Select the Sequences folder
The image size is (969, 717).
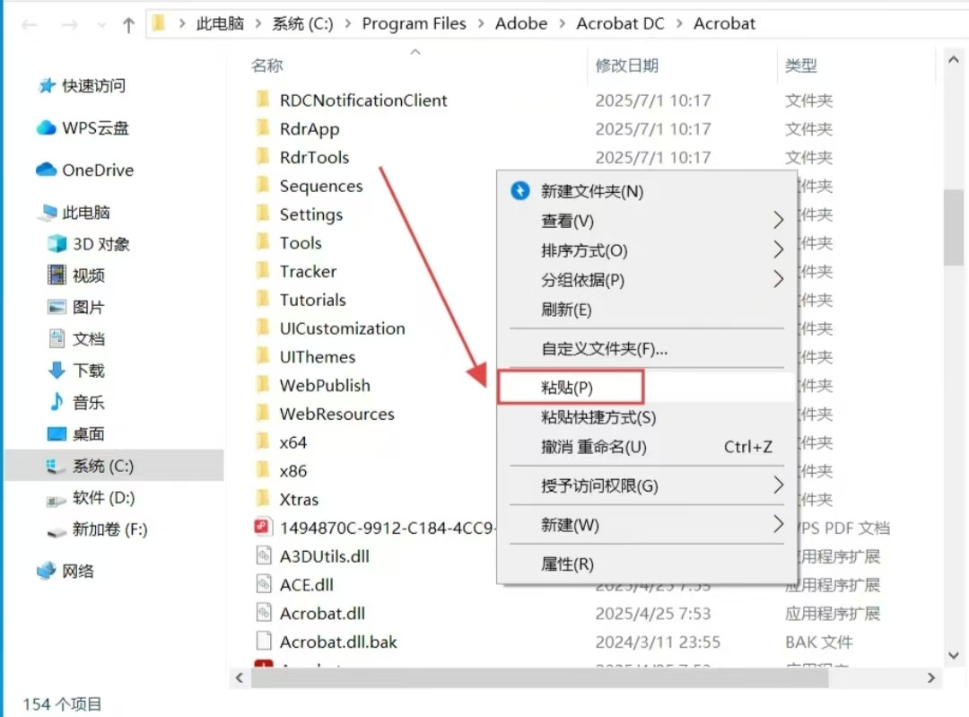tap(320, 186)
